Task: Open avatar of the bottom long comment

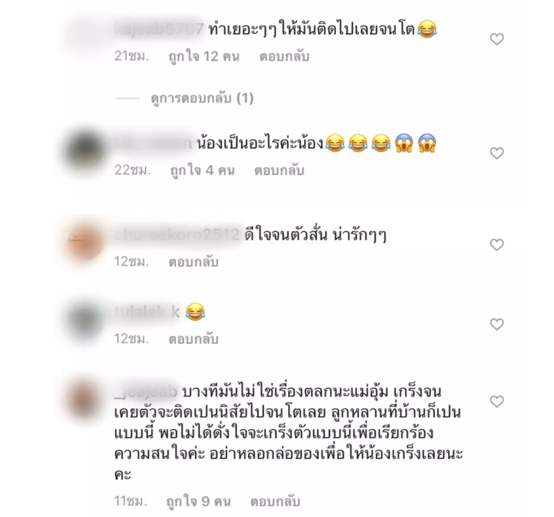Action: point(84,398)
